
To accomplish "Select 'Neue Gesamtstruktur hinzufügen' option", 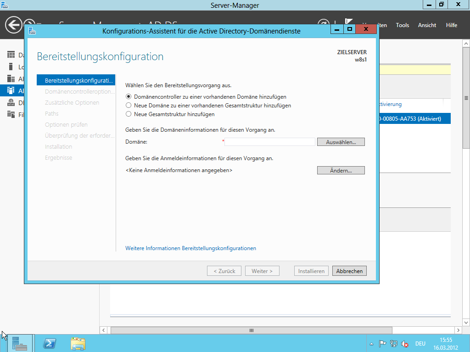I will pyautogui.click(x=129, y=114).
